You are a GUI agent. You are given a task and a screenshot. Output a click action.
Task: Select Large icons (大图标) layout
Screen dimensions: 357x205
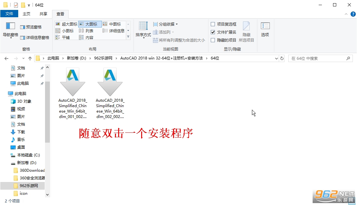point(90,24)
